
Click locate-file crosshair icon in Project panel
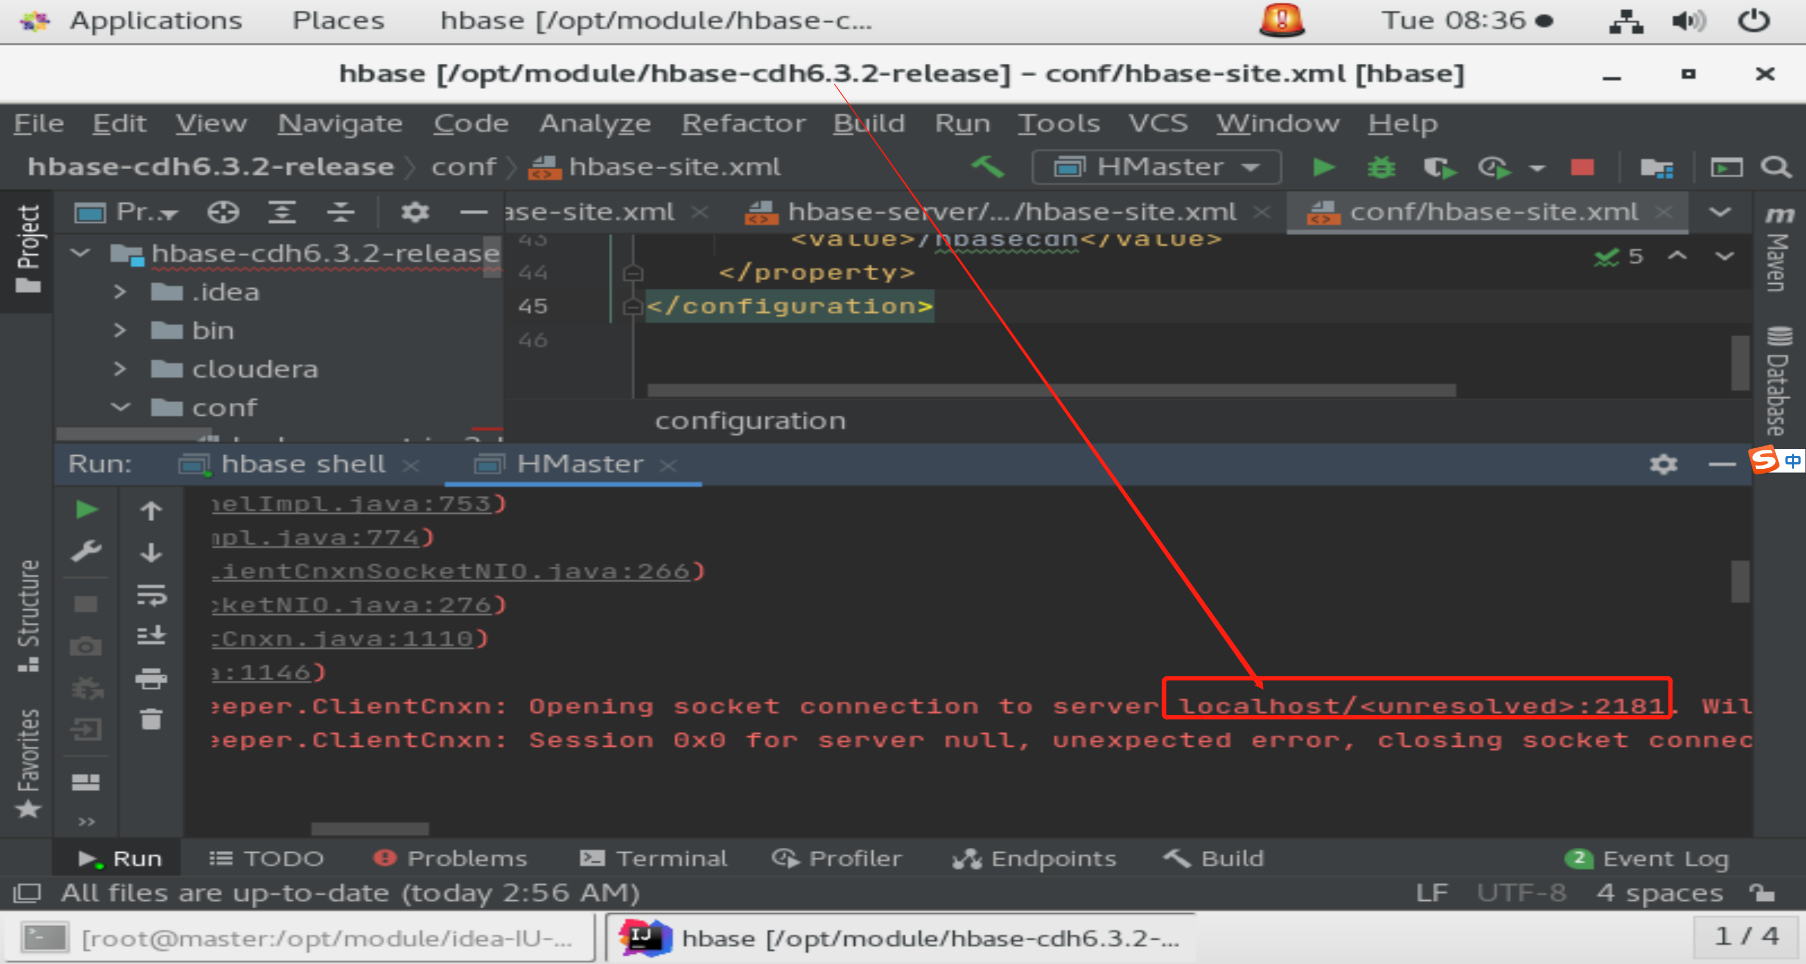(223, 211)
